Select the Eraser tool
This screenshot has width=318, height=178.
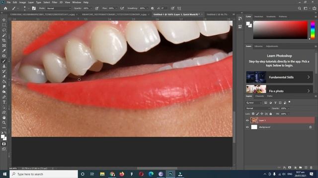[x=4, y=76]
